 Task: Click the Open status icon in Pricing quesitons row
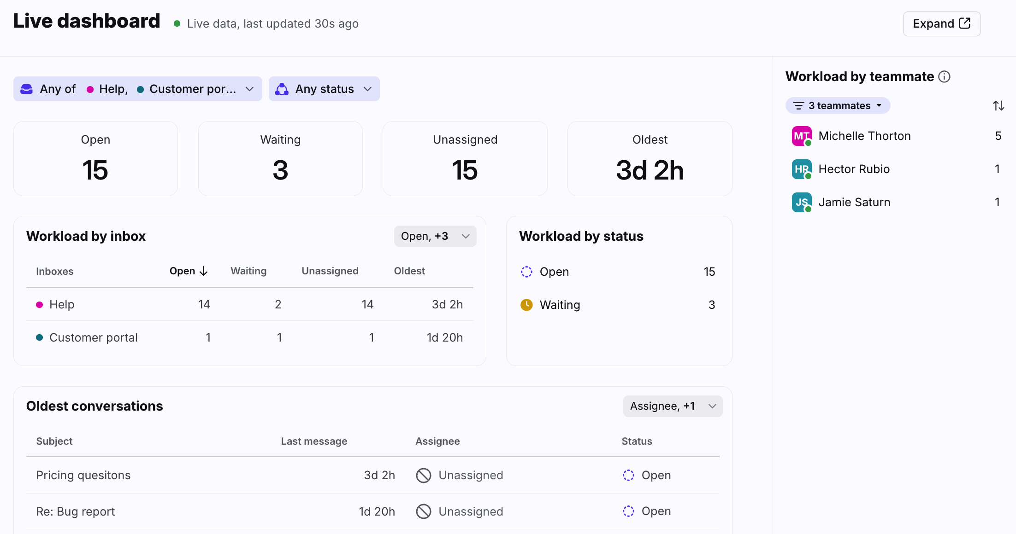(x=628, y=476)
